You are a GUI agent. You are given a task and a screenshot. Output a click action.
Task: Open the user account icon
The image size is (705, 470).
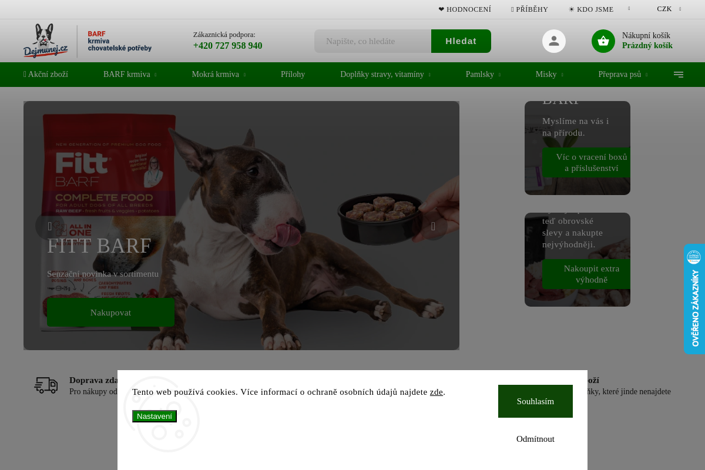(x=554, y=41)
